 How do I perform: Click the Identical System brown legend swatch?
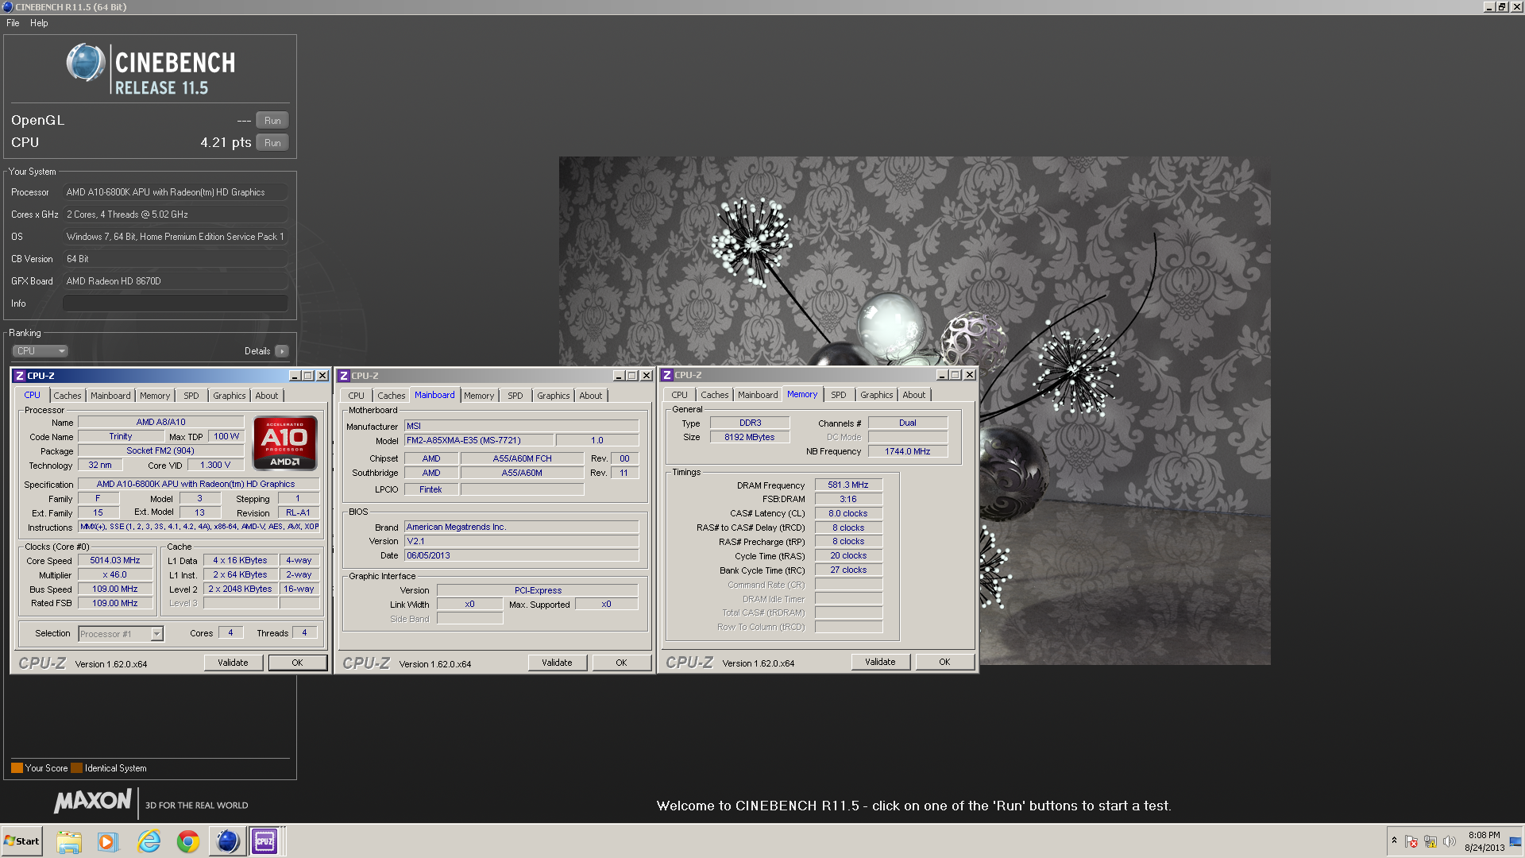point(76,768)
